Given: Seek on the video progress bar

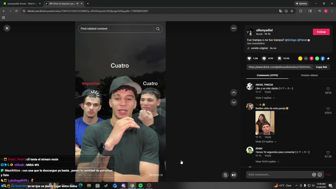Looking at the screenshot, I should coord(112,175).
